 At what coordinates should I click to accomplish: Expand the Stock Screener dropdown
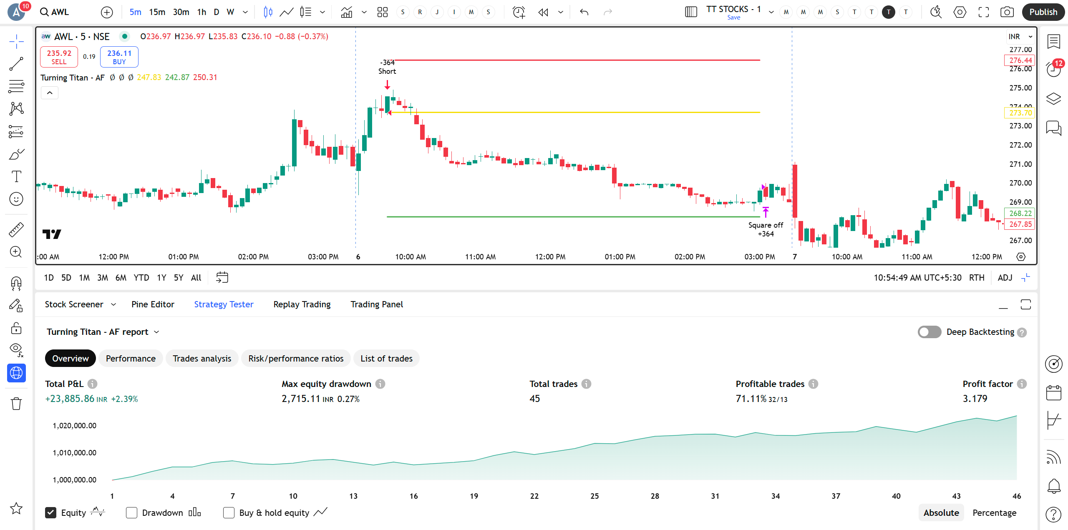pyautogui.click(x=113, y=304)
